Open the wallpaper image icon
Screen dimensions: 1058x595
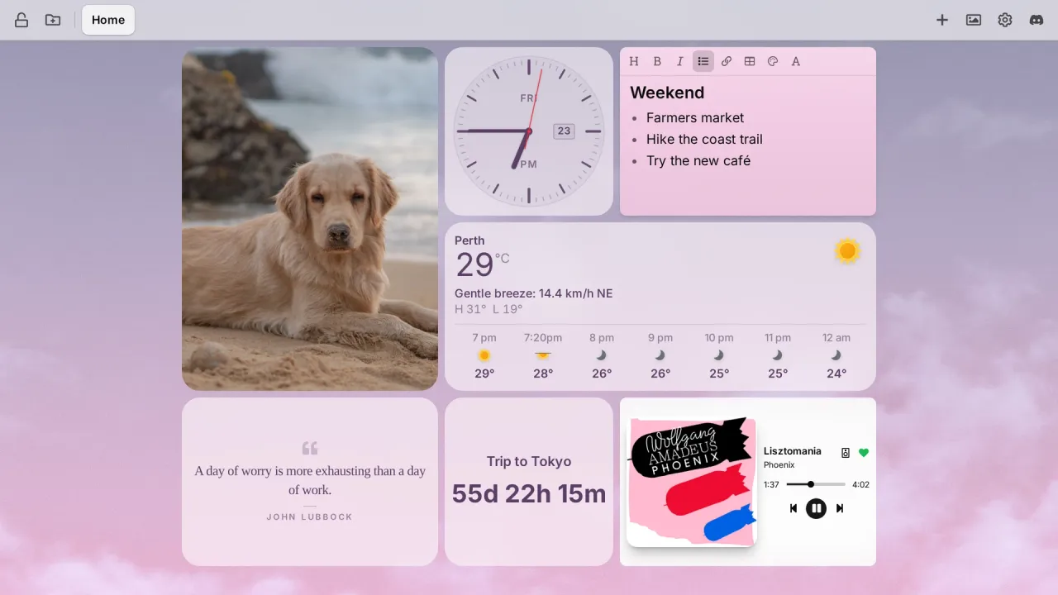974,20
